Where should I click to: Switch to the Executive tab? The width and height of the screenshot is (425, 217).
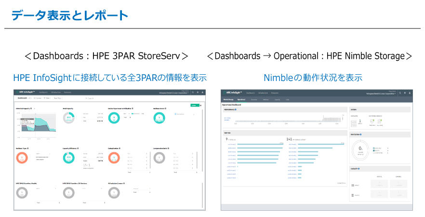253,99
